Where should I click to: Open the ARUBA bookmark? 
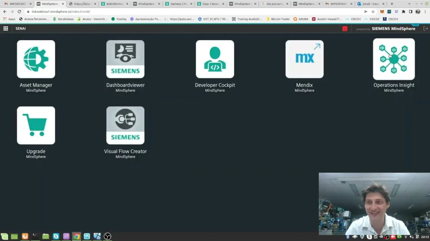tap(301, 19)
